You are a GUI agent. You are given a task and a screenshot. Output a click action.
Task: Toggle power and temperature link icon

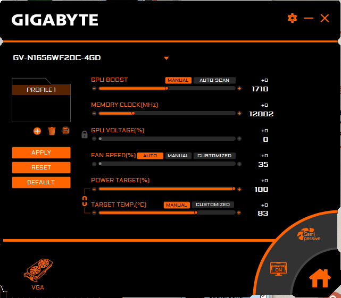pyautogui.click(x=84, y=200)
